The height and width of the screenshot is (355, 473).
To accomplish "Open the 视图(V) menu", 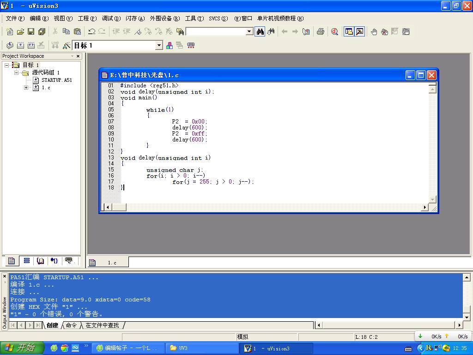I will 63,18.
